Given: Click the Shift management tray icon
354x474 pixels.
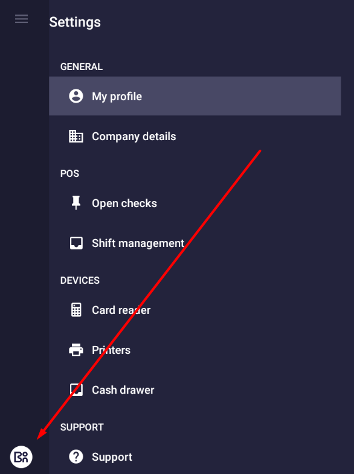Looking at the screenshot, I should pyautogui.click(x=76, y=243).
